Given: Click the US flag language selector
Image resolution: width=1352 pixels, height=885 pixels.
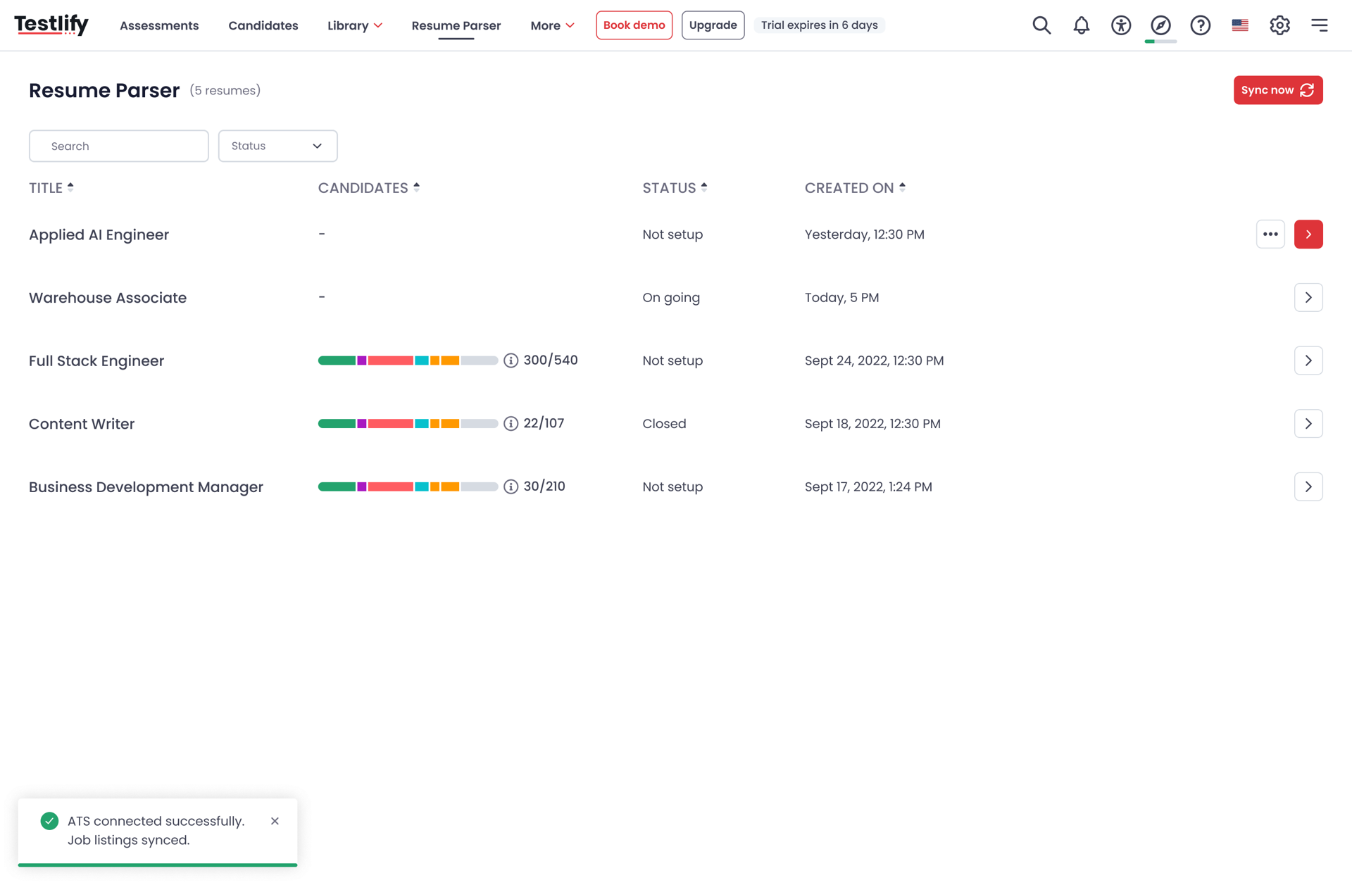Looking at the screenshot, I should pyautogui.click(x=1239, y=25).
